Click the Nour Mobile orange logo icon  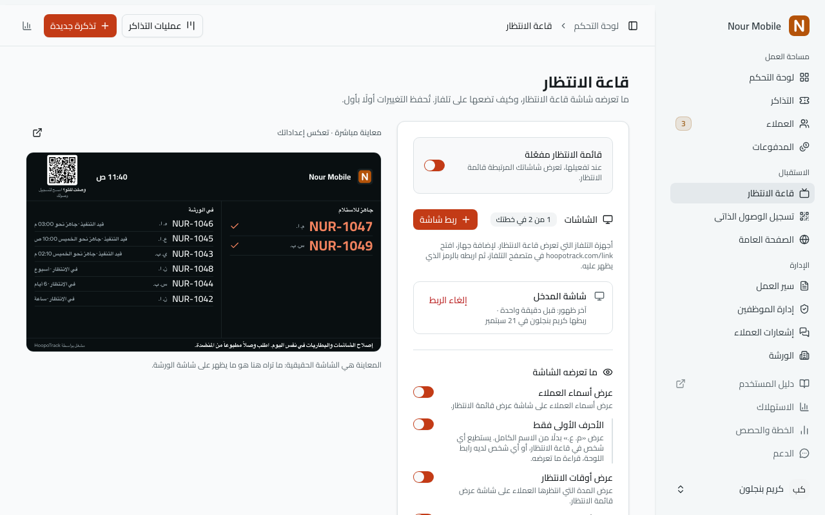(799, 26)
